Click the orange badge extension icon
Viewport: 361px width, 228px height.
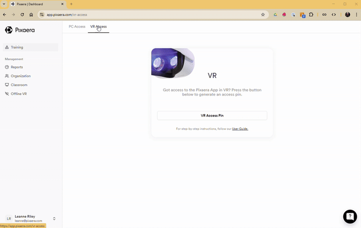(302, 15)
